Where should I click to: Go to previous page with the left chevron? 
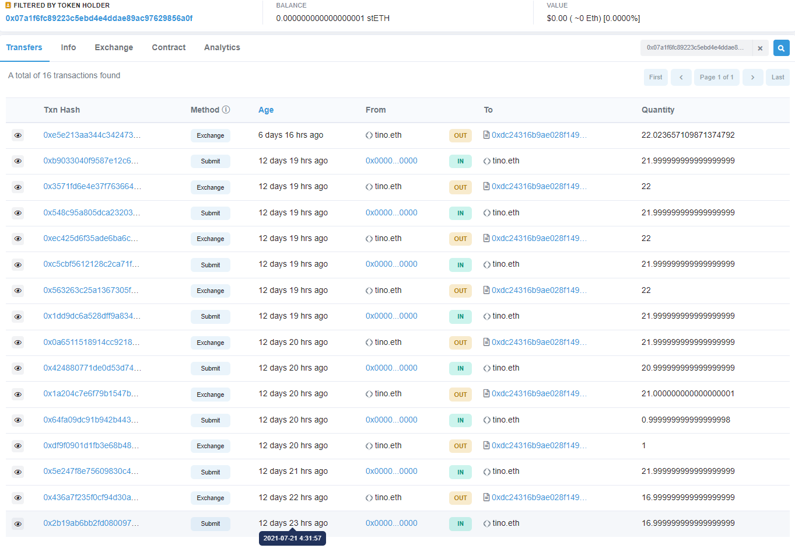(681, 77)
